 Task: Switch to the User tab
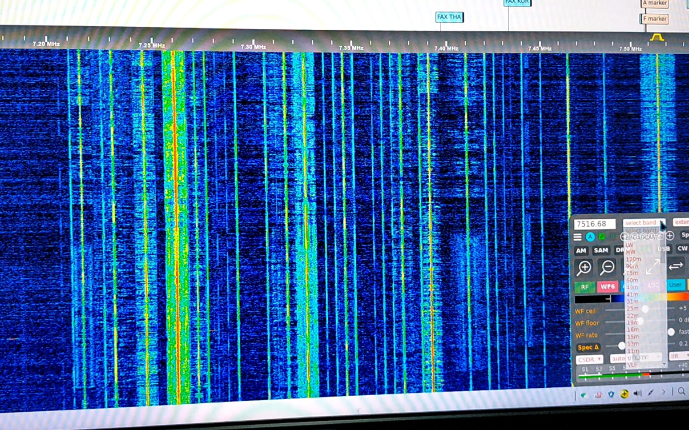675,284
